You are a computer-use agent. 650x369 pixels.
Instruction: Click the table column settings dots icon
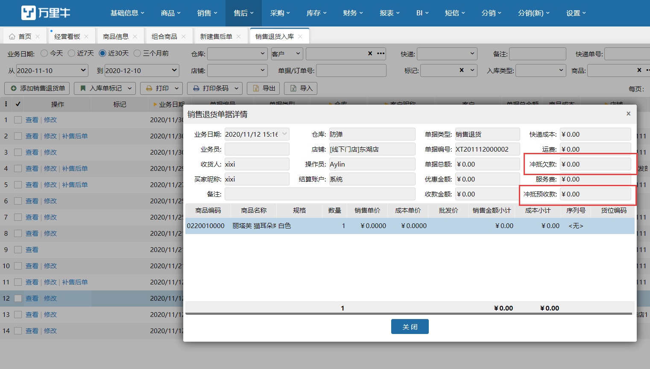(x=6, y=104)
